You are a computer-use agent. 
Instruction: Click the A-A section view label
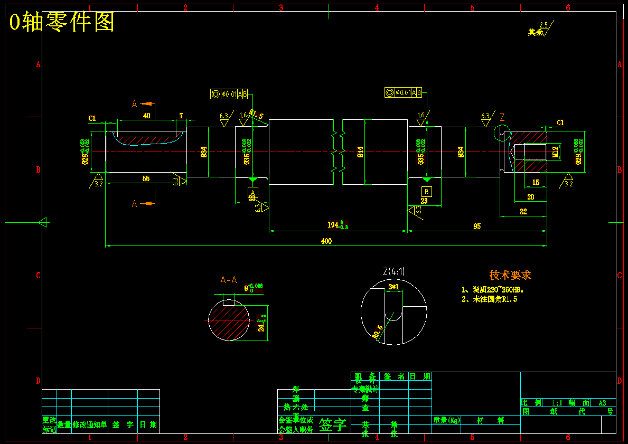pos(229,280)
